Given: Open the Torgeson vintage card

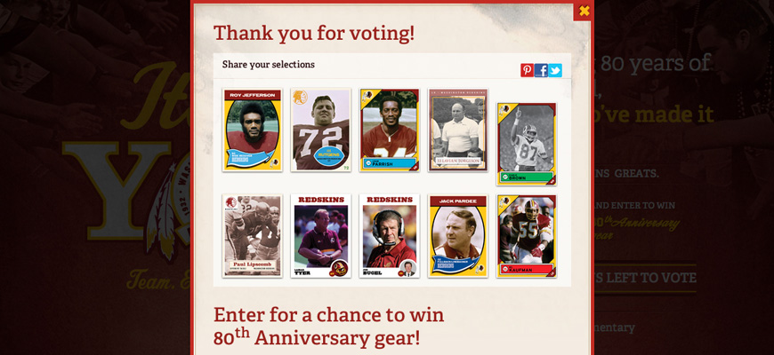Looking at the screenshot, I should click(458, 130).
